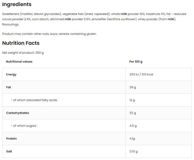The image size is (194, 160).
Task: Click the 12 g saturated fat value
Action: [132, 100]
